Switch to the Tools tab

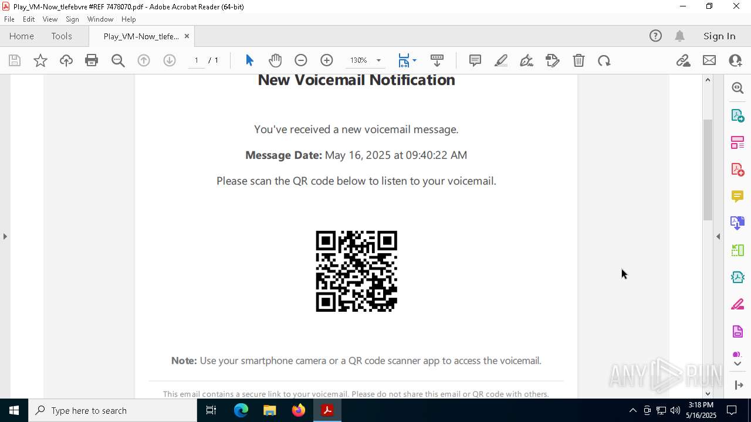[62, 36]
